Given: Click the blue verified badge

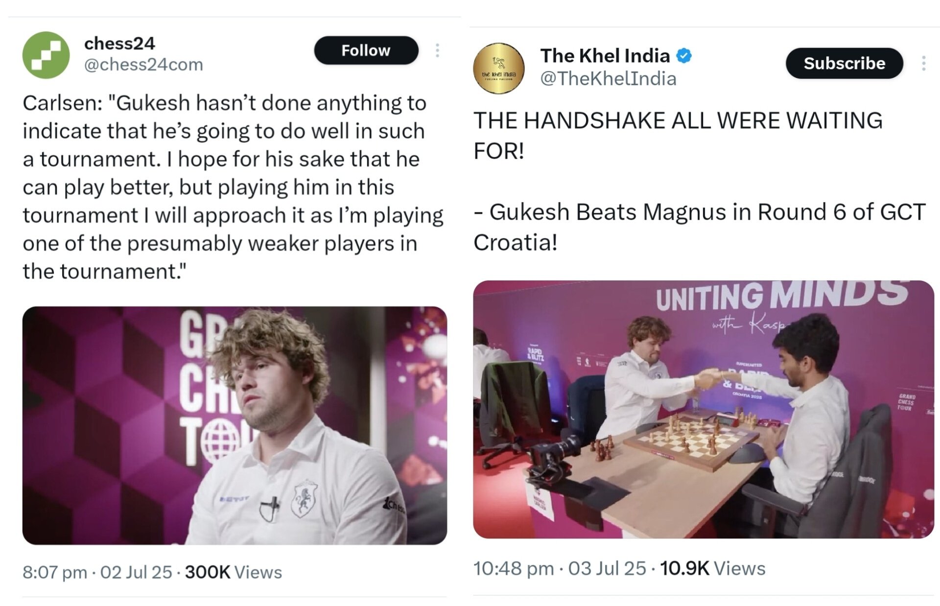Looking at the screenshot, I should coord(684,56).
